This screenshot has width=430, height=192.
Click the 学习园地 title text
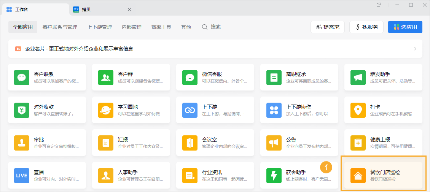[x=128, y=107]
